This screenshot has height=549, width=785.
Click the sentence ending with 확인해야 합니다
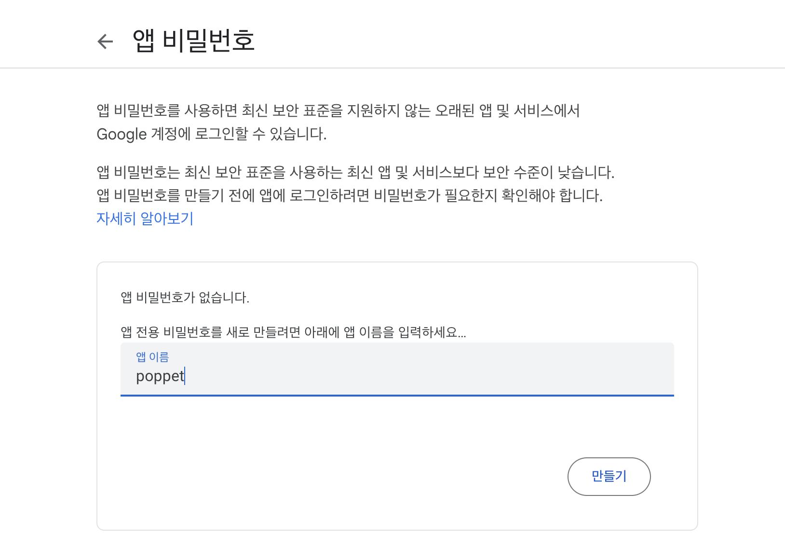[350, 195]
